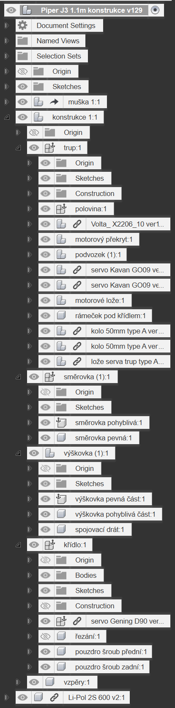Click the link icon of Li-Pol 2S 600 v2:1
Image resolution: width=175 pixels, height=708 pixels.
[54, 697]
